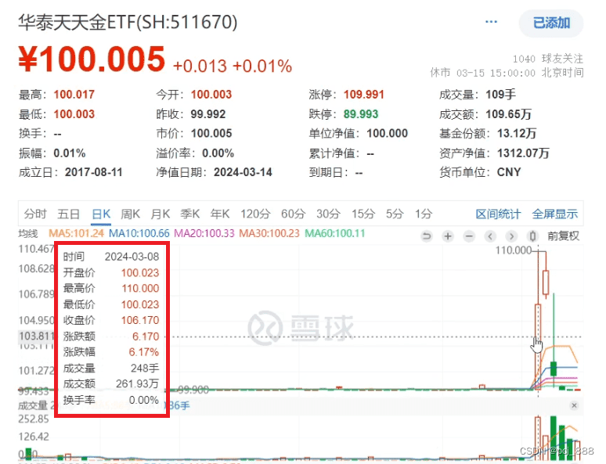Zoom in the chart with plus icon
This screenshot has width=606, height=464.
click(448, 236)
